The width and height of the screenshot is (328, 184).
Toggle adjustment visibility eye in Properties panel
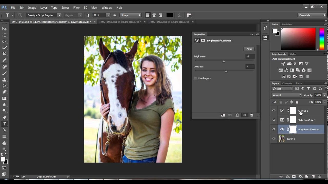tap(245, 115)
